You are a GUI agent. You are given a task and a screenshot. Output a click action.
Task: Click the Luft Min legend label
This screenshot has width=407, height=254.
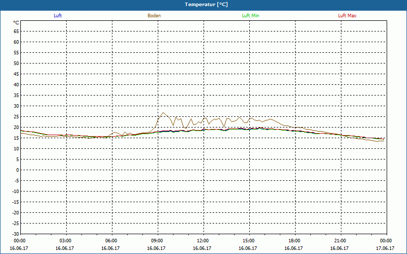[250, 16]
